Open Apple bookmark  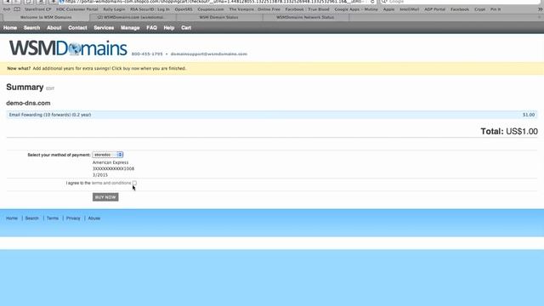coord(389,9)
